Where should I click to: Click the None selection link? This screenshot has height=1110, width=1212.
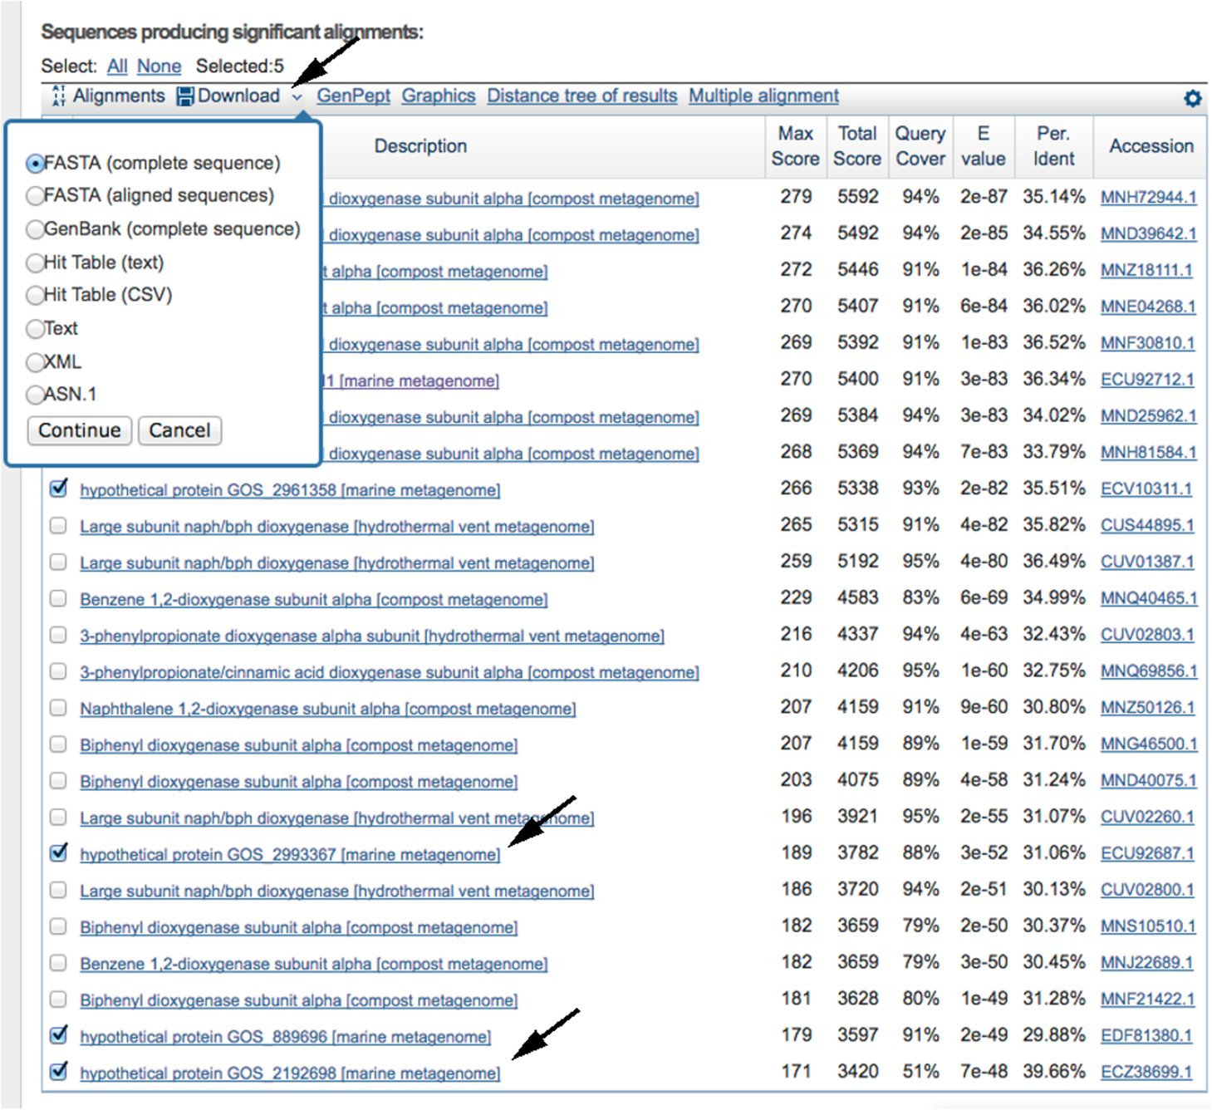click(x=159, y=66)
